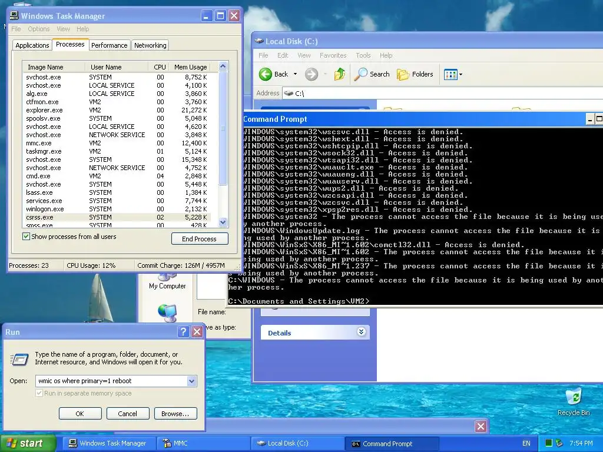Sort processes by CPU column header
The width and height of the screenshot is (603, 452).
(x=159, y=67)
